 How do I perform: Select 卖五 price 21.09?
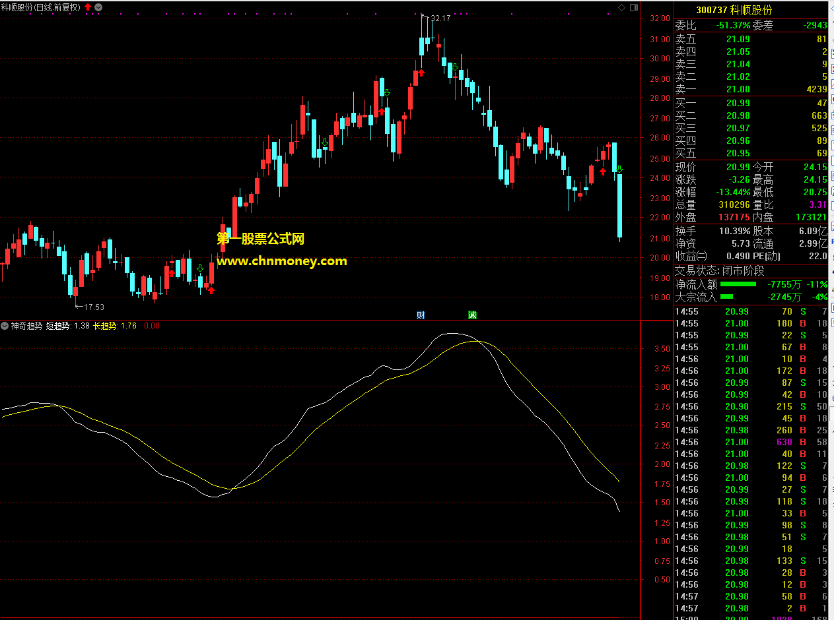click(738, 39)
